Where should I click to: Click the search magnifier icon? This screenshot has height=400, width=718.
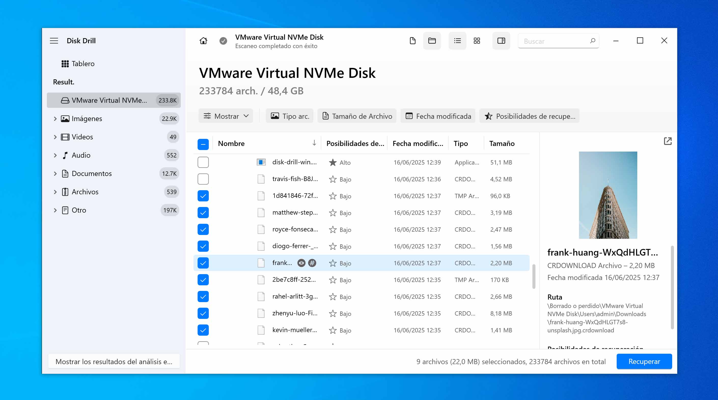click(x=592, y=41)
